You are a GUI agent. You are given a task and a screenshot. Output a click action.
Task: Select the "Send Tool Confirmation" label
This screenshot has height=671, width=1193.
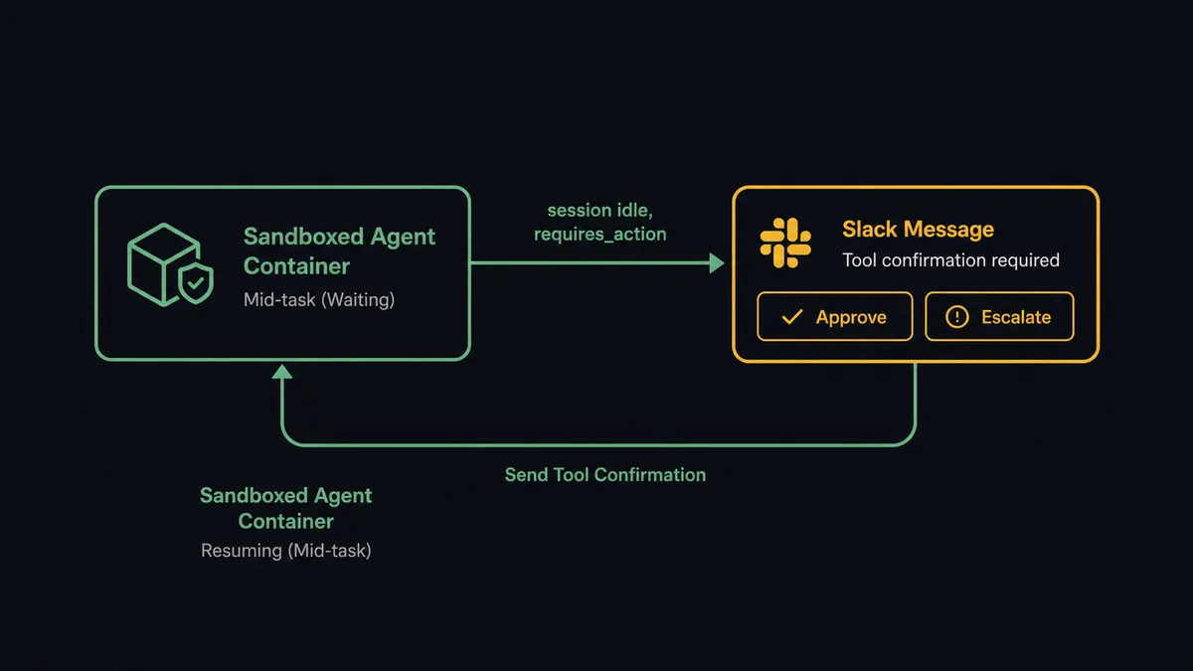(x=605, y=475)
